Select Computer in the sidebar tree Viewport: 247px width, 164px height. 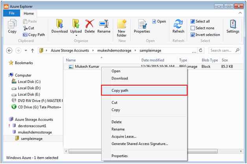[20, 75]
